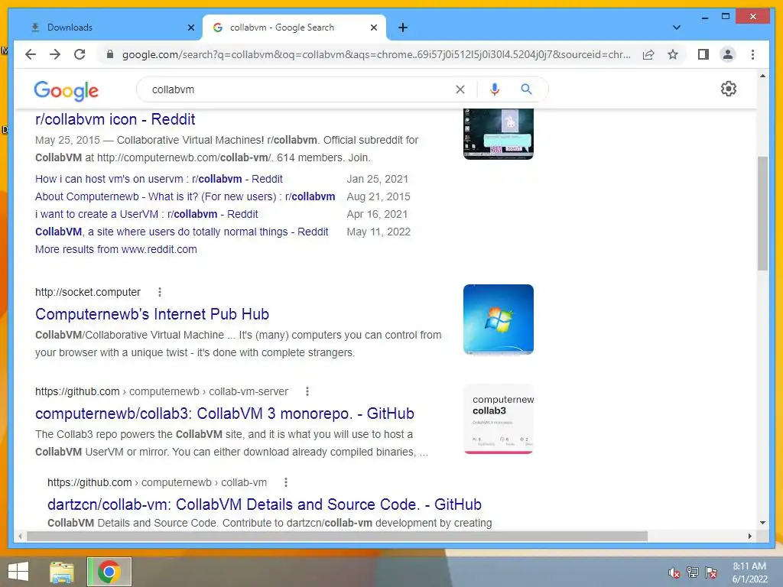The width and height of the screenshot is (783, 587).
Task: Click the collab3 GitHub thumbnail
Action: 499,419
